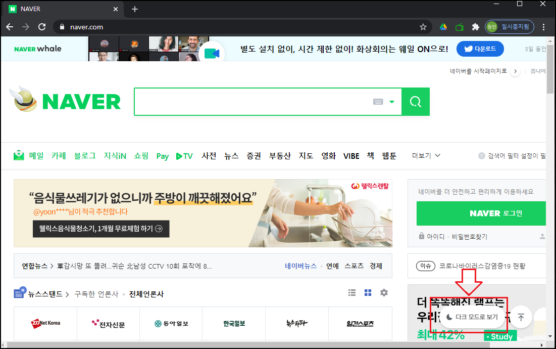Switch to 구독한 언론사 tab
The image size is (556, 349).
click(x=96, y=294)
